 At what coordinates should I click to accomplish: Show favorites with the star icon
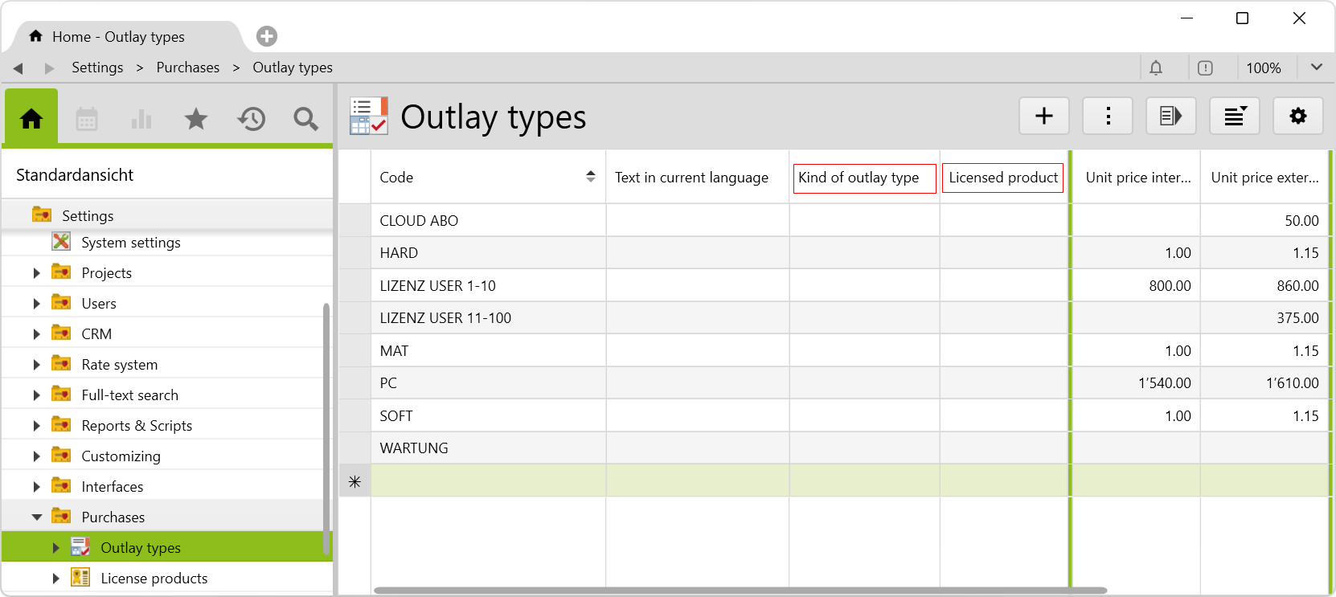pyautogui.click(x=196, y=120)
